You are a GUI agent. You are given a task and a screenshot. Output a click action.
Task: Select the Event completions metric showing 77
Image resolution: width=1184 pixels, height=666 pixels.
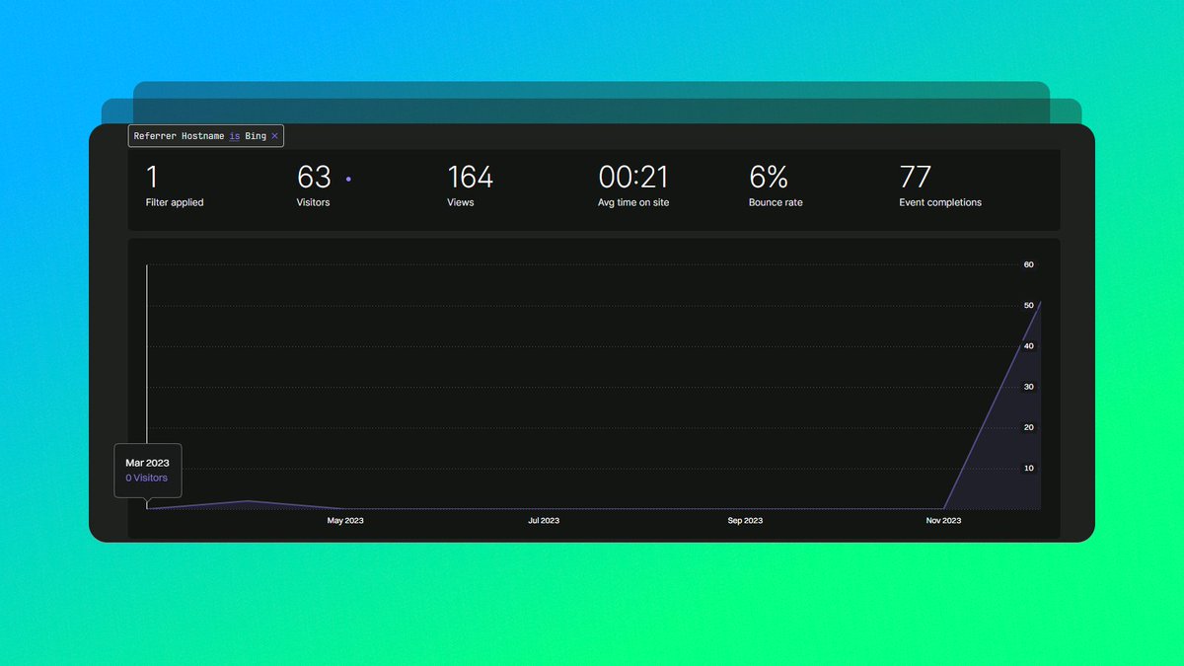tap(940, 186)
